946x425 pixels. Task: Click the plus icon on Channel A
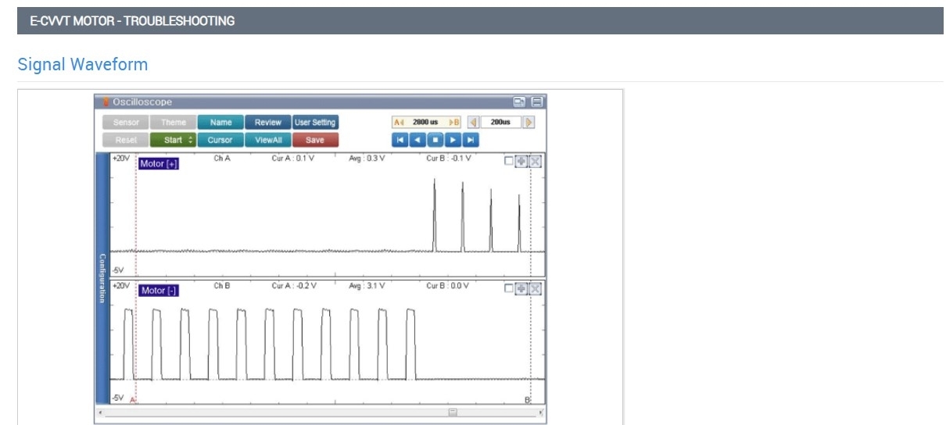click(x=521, y=161)
